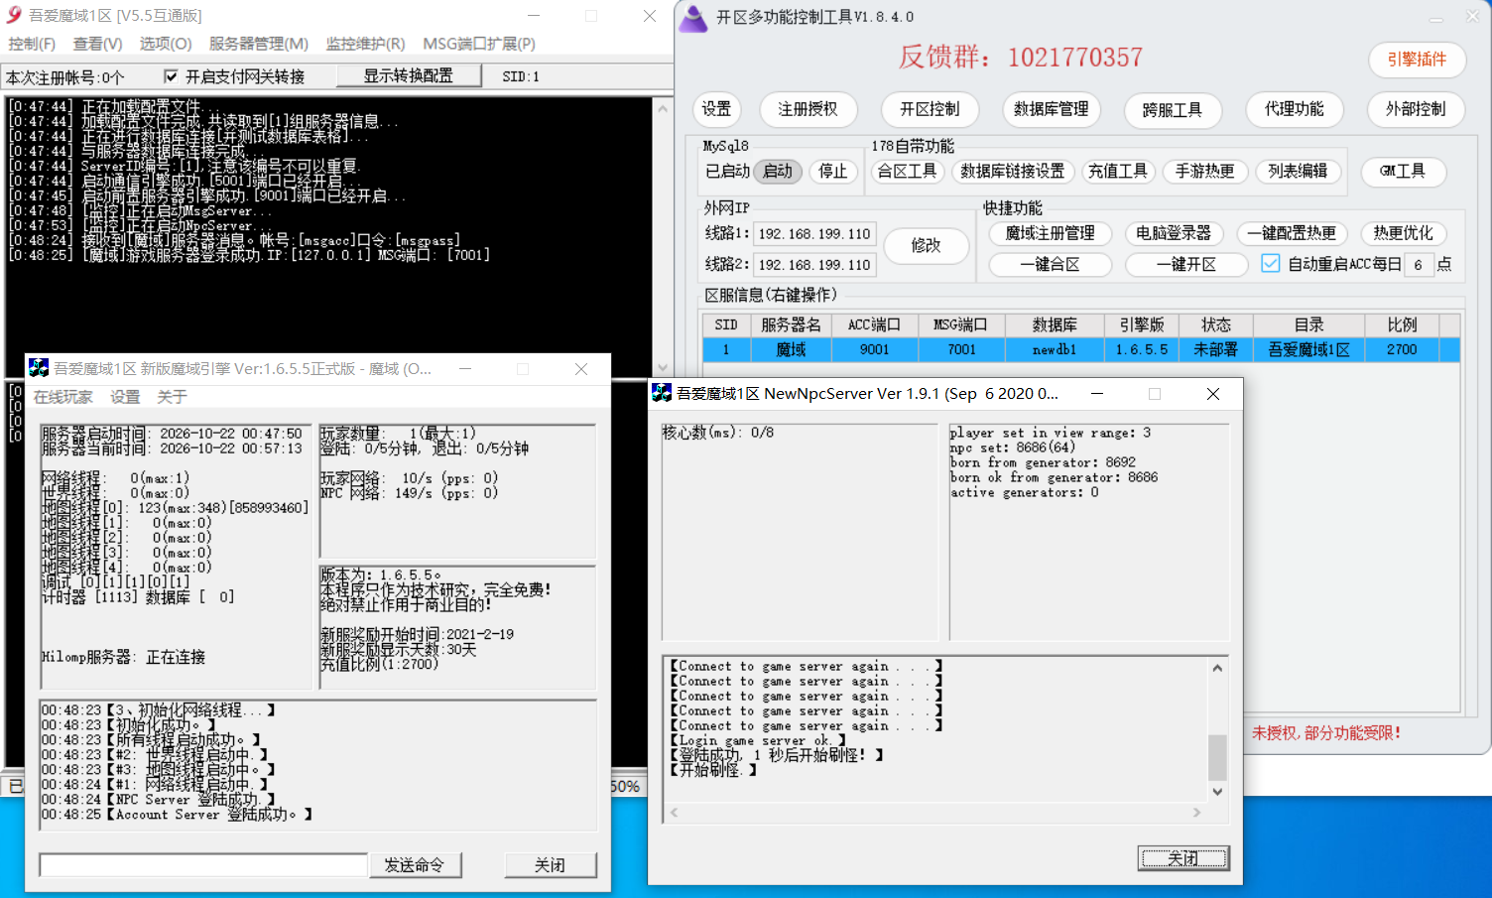Open 充值工具
Screen dimensions: 1492x898
[x=1117, y=172]
